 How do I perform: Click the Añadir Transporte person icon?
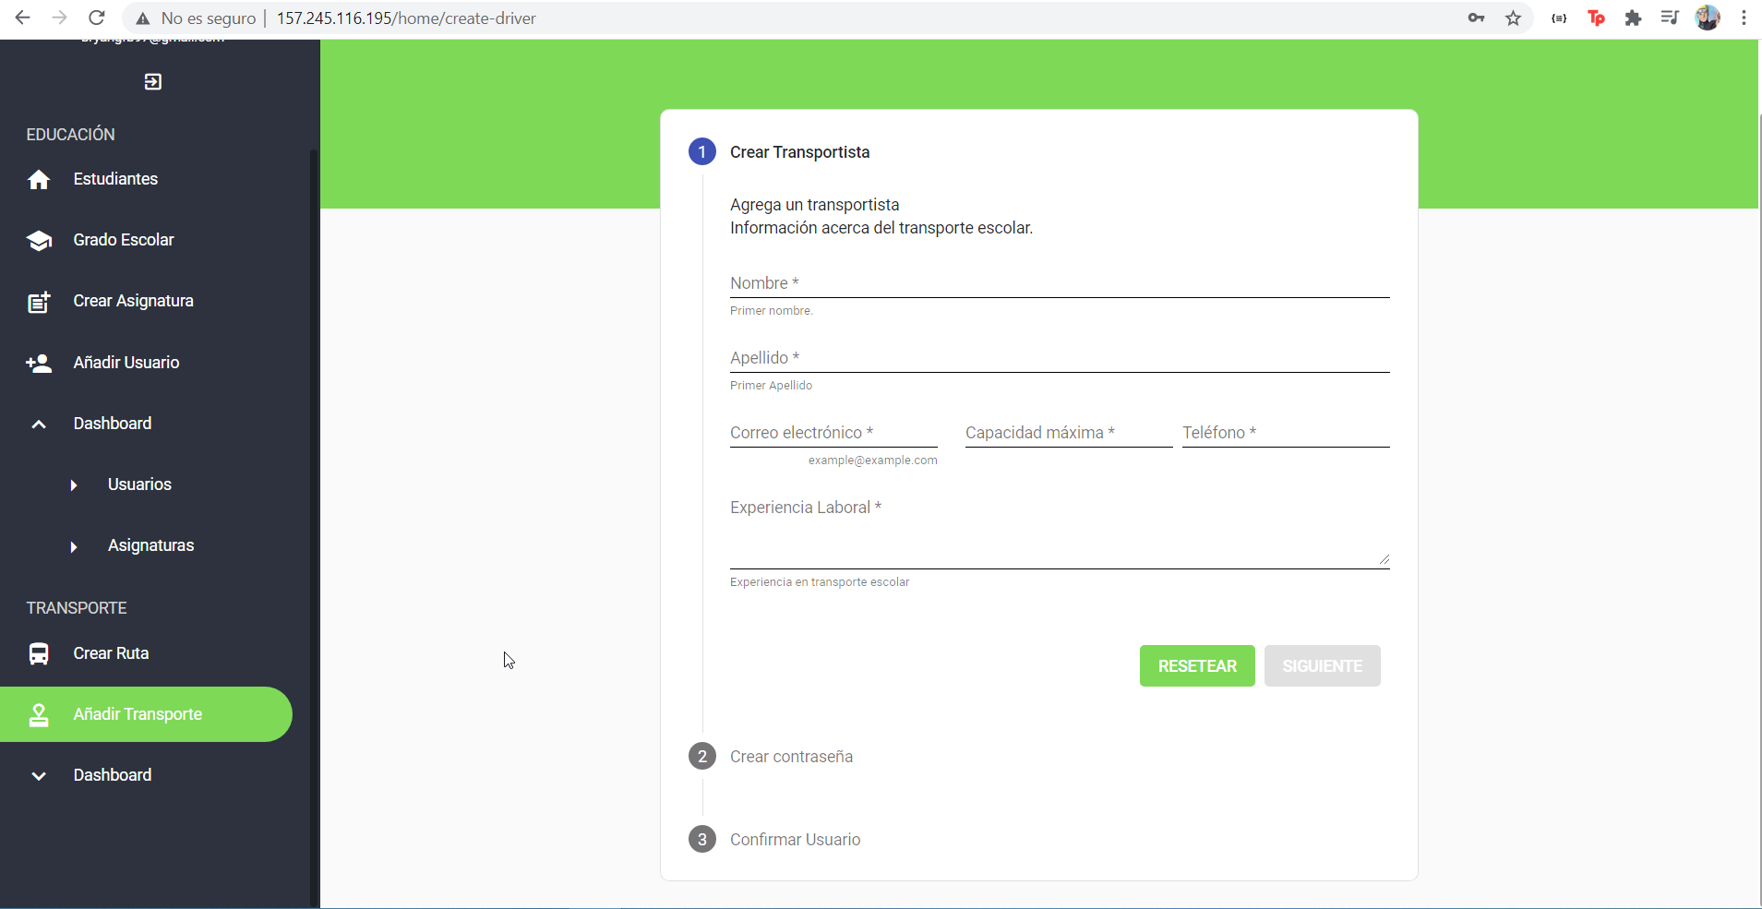coord(39,713)
